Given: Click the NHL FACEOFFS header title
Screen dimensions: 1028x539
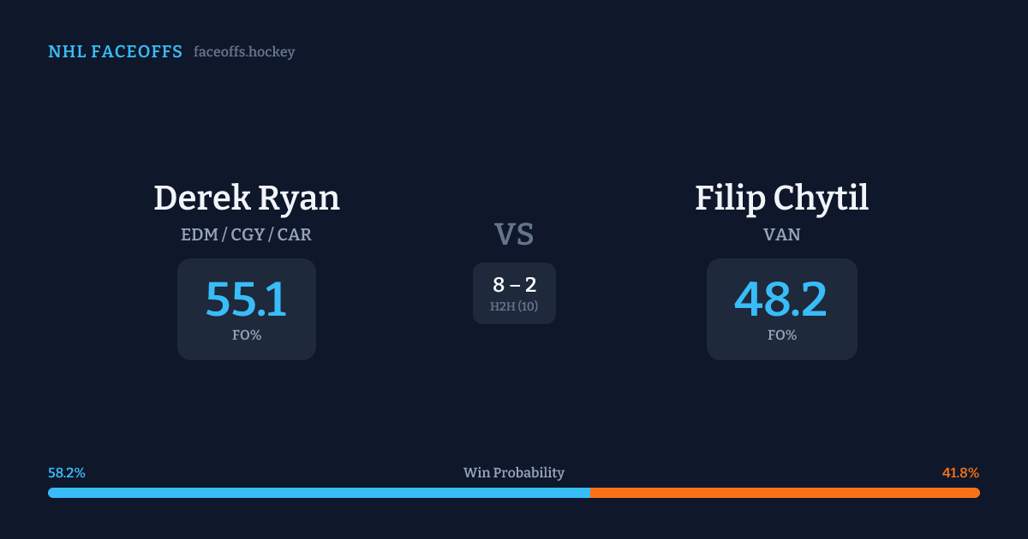Looking at the screenshot, I should pyautogui.click(x=115, y=52).
